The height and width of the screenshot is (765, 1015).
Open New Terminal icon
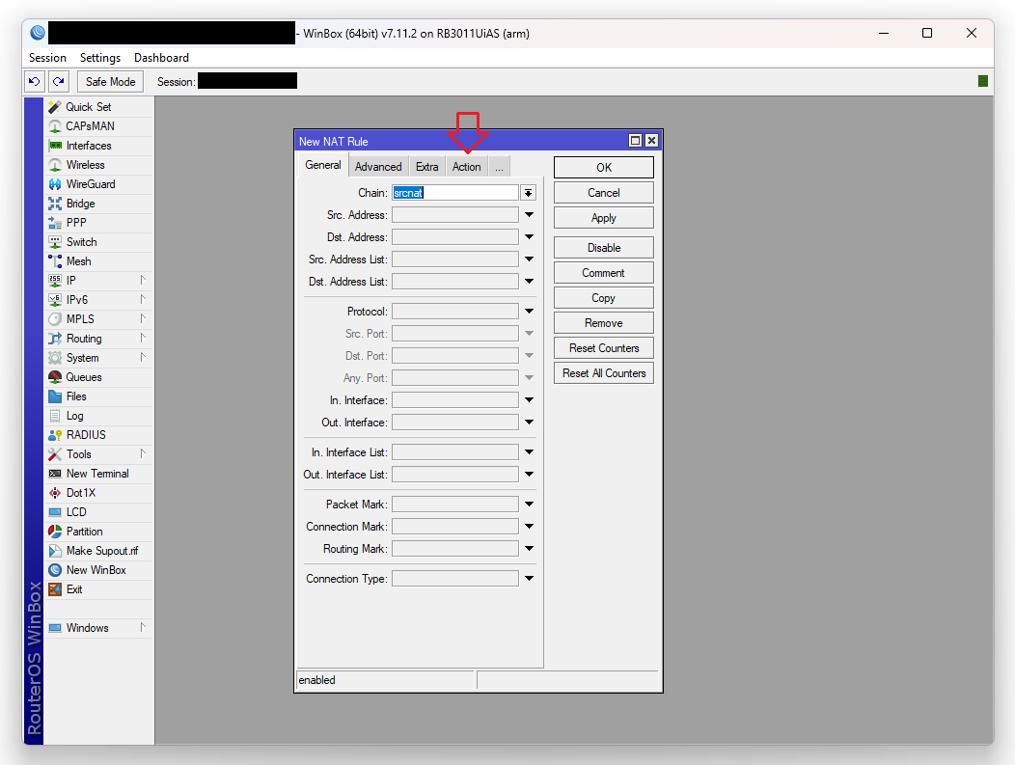55,474
